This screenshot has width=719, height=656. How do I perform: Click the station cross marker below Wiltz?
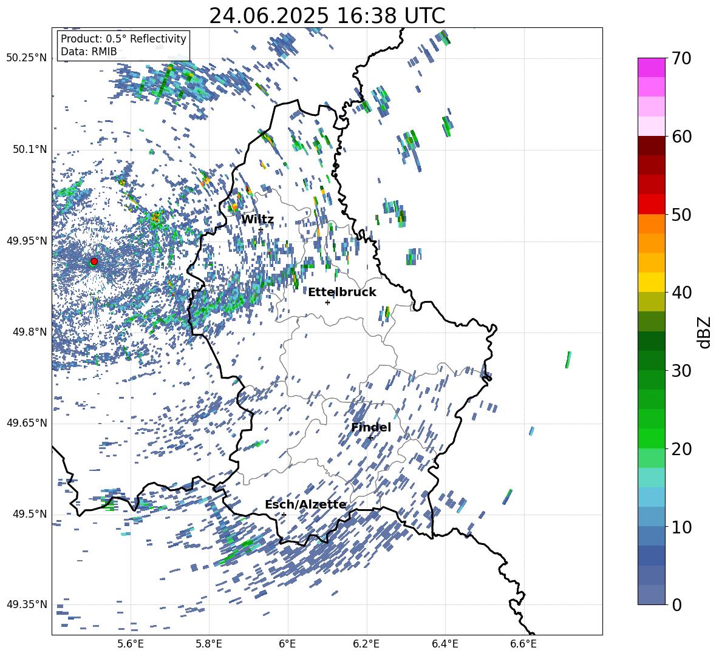click(x=261, y=230)
